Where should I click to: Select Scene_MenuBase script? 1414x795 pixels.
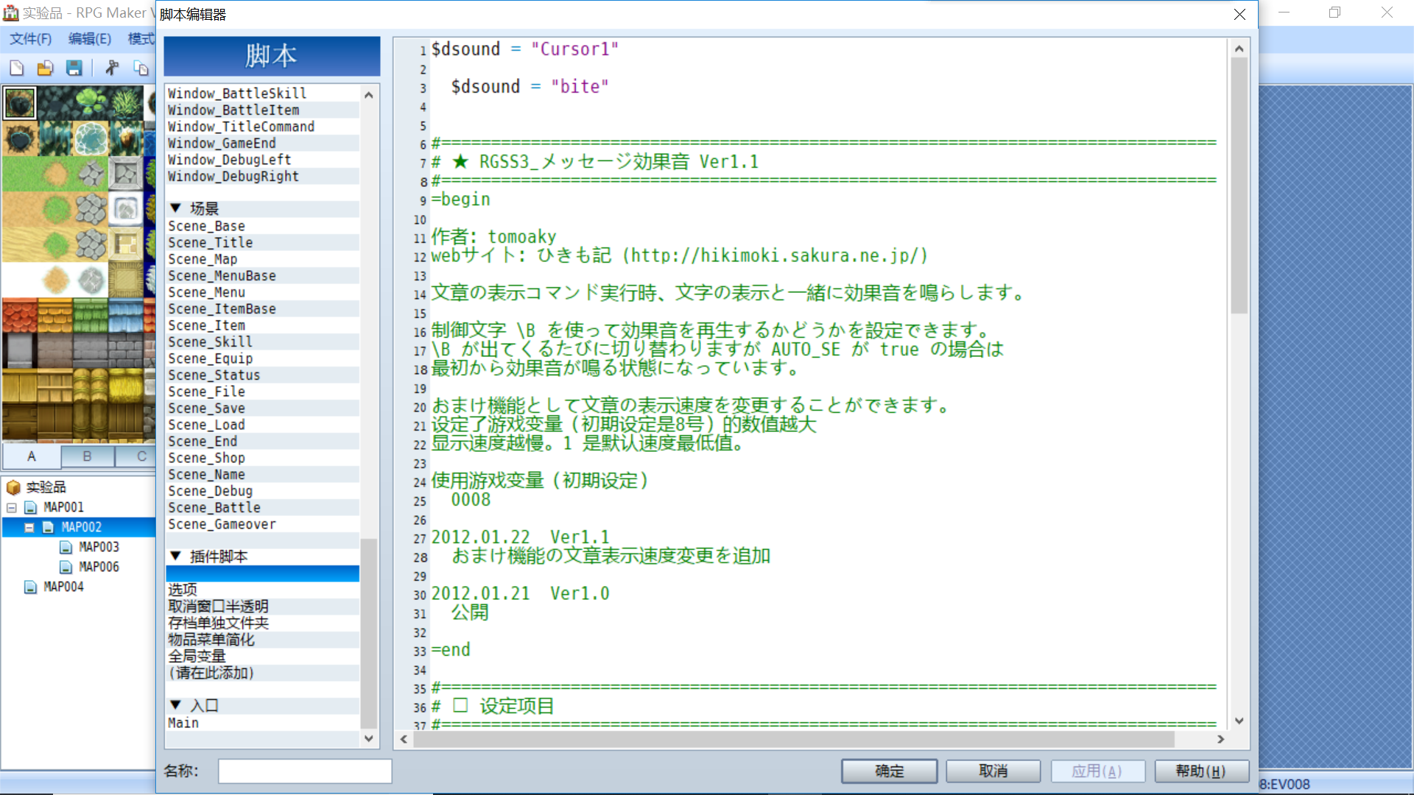click(263, 276)
